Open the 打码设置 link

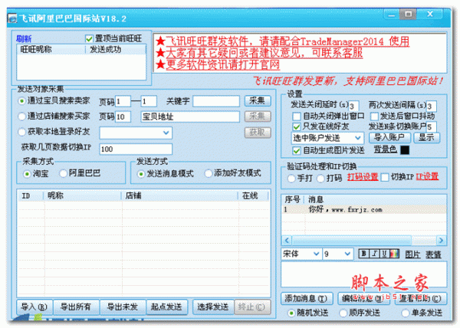363,177
